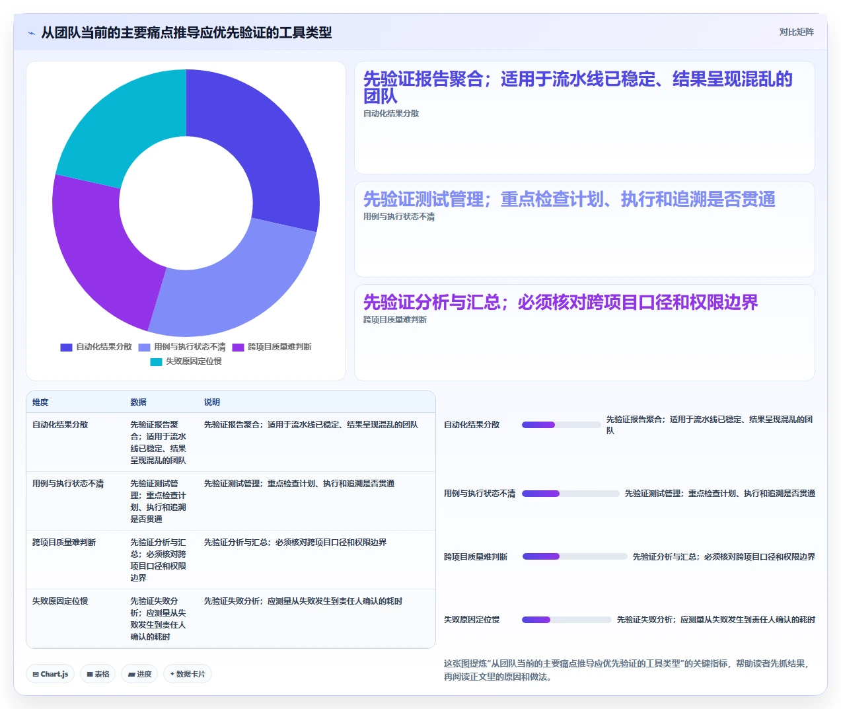
Task: Click 说明 cell about 先验证测试管理
Action: pyautogui.click(x=299, y=484)
